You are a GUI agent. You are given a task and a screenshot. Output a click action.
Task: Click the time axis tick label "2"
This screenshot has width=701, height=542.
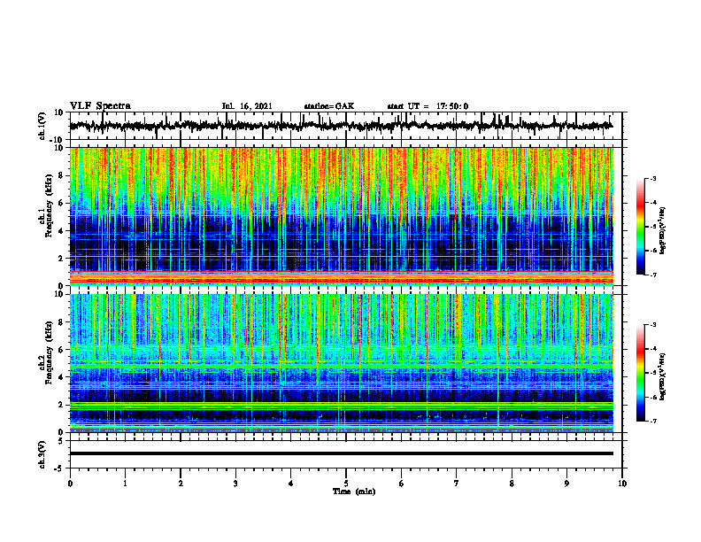click(181, 484)
